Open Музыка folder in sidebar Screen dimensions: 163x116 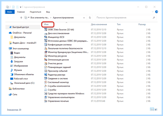[x=18, y=70]
